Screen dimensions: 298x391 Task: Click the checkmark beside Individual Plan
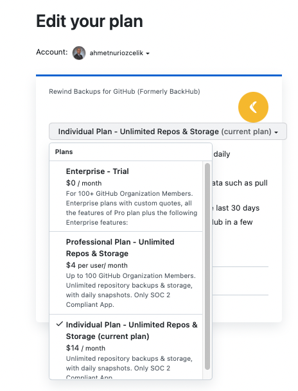pyautogui.click(x=59, y=324)
